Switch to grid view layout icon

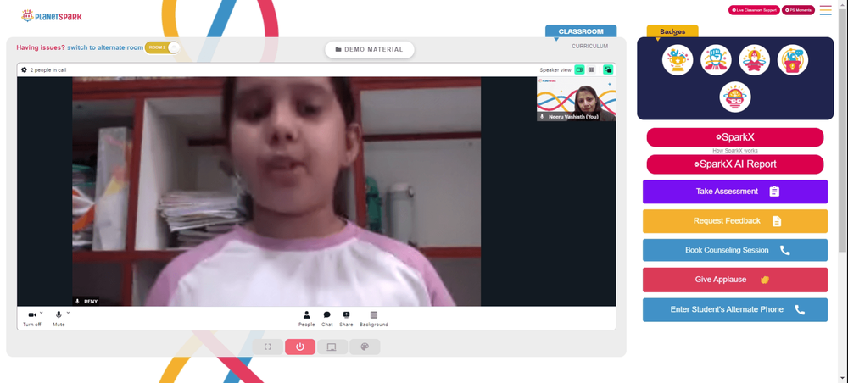tap(591, 69)
